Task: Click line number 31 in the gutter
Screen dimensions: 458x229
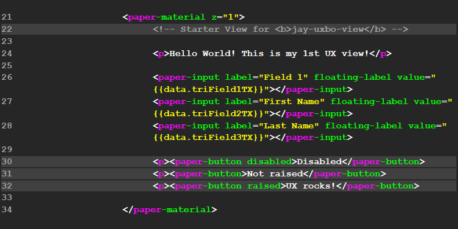Action: (7, 173)
